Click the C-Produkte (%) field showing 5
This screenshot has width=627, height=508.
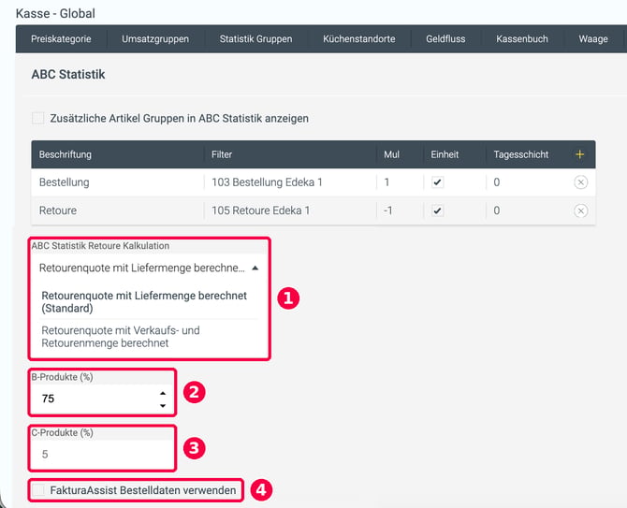tap(102, 454)
